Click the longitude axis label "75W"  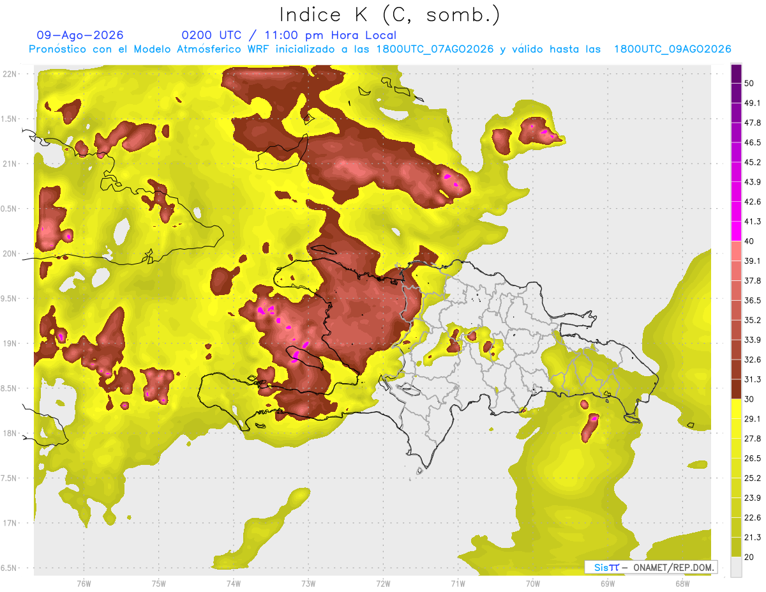(x=159, y=583)
